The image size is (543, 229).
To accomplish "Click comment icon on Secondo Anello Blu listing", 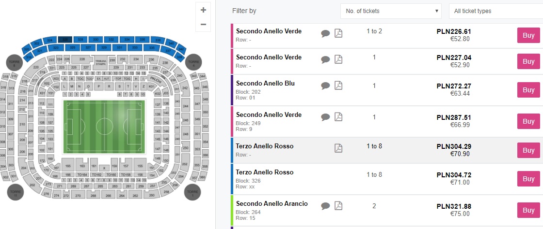I will (x=325, y=86).
